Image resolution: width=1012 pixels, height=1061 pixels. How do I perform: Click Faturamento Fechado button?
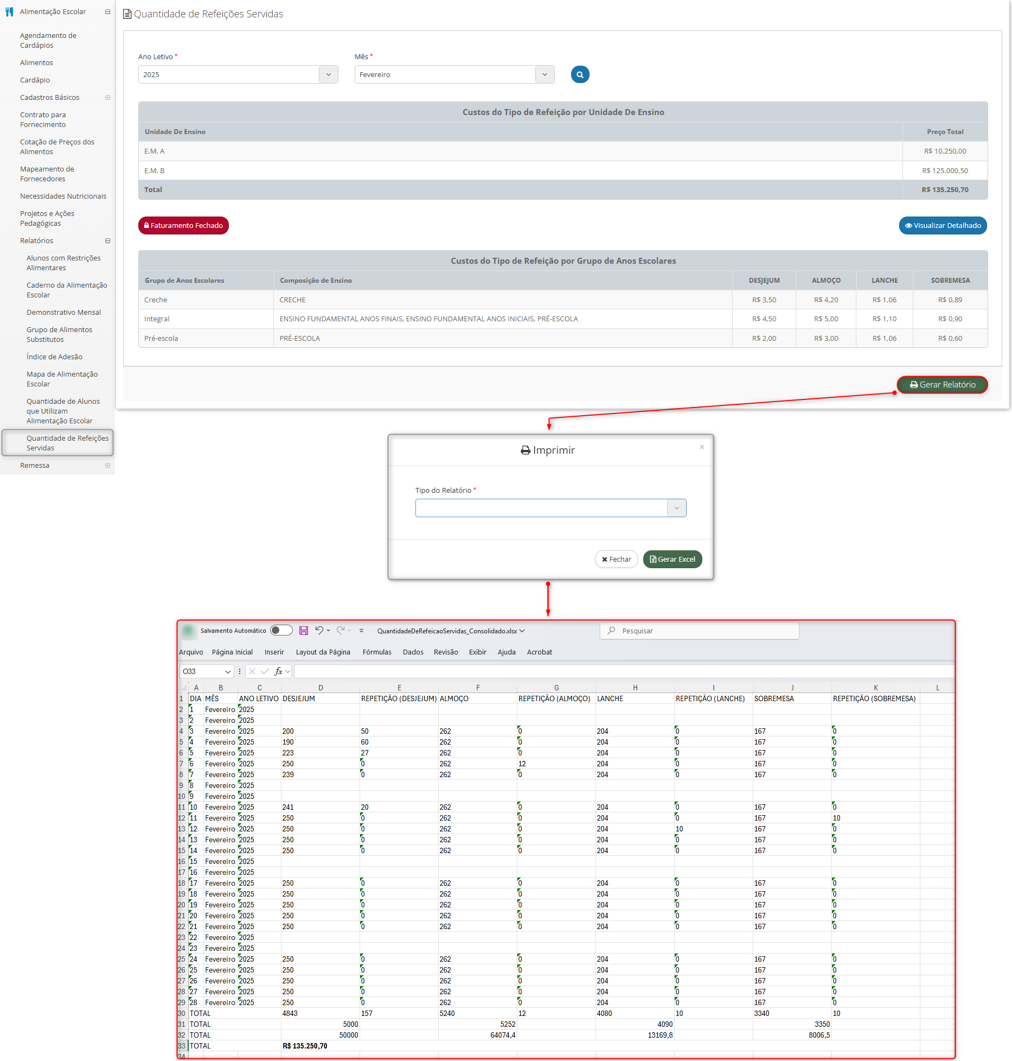pos(183,225)
